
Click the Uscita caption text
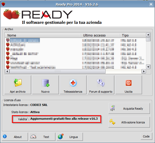point(129,92)
